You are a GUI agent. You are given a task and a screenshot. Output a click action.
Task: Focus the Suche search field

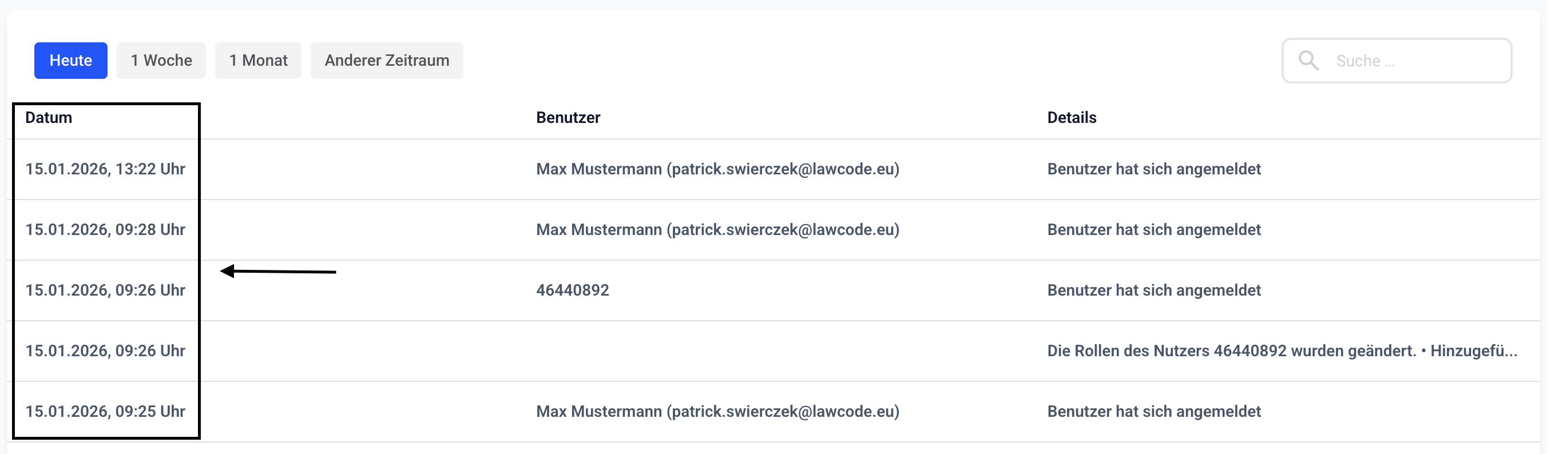click(1417, 61)
